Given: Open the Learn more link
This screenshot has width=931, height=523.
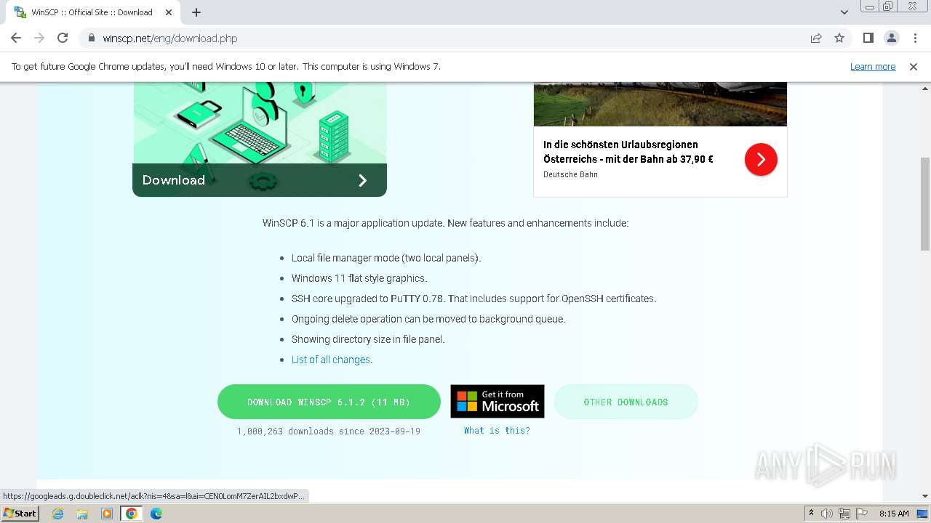Looking at the screenshot, I should 873,67.
